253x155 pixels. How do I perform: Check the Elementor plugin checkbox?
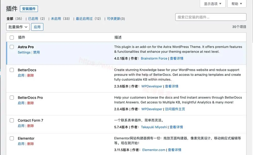click(11, 138)
